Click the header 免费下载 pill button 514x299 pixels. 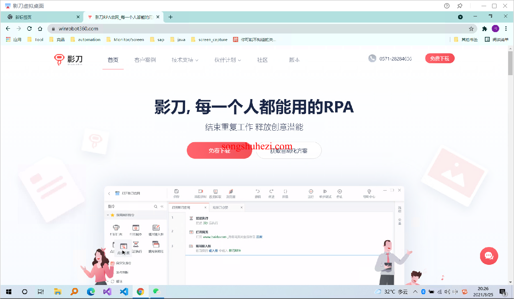(x=440, y=58)
